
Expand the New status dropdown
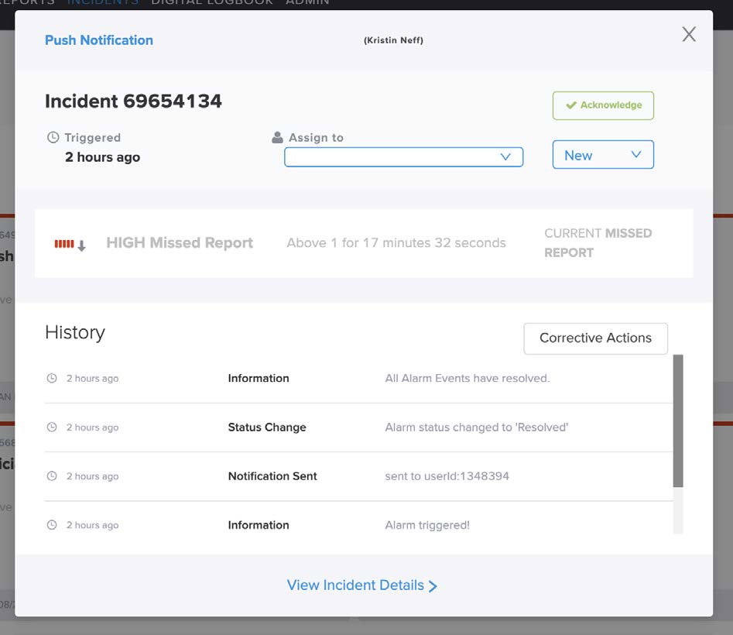602,155
